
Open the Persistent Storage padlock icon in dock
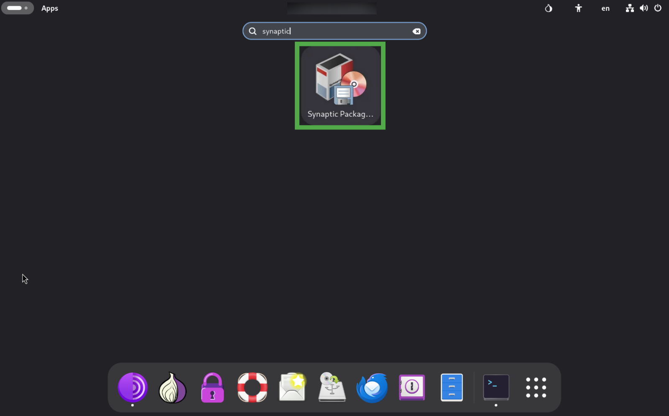click(212, 387)
